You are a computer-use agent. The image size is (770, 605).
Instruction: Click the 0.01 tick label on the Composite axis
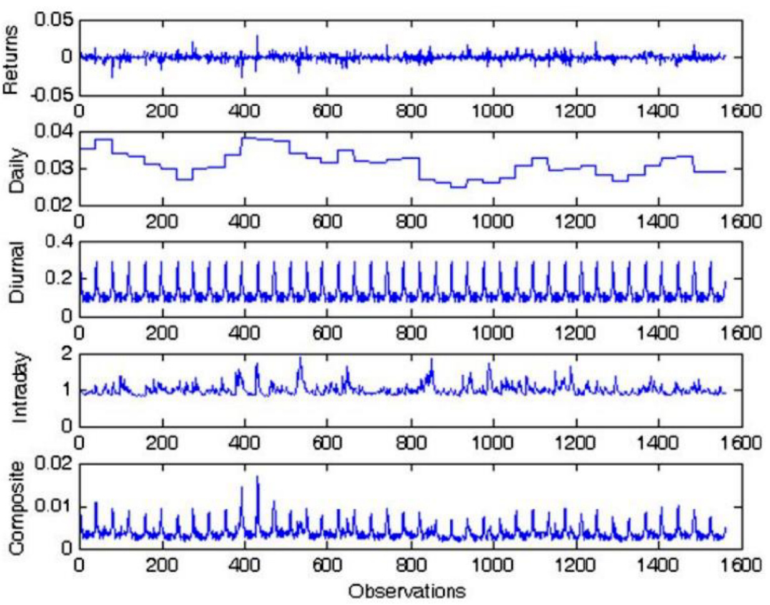tap(54, 505)
